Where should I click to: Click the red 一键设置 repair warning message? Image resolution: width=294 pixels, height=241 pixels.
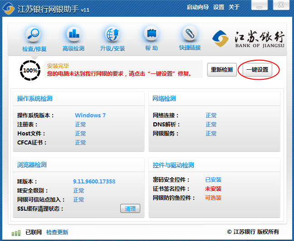(x=120, y=73)
